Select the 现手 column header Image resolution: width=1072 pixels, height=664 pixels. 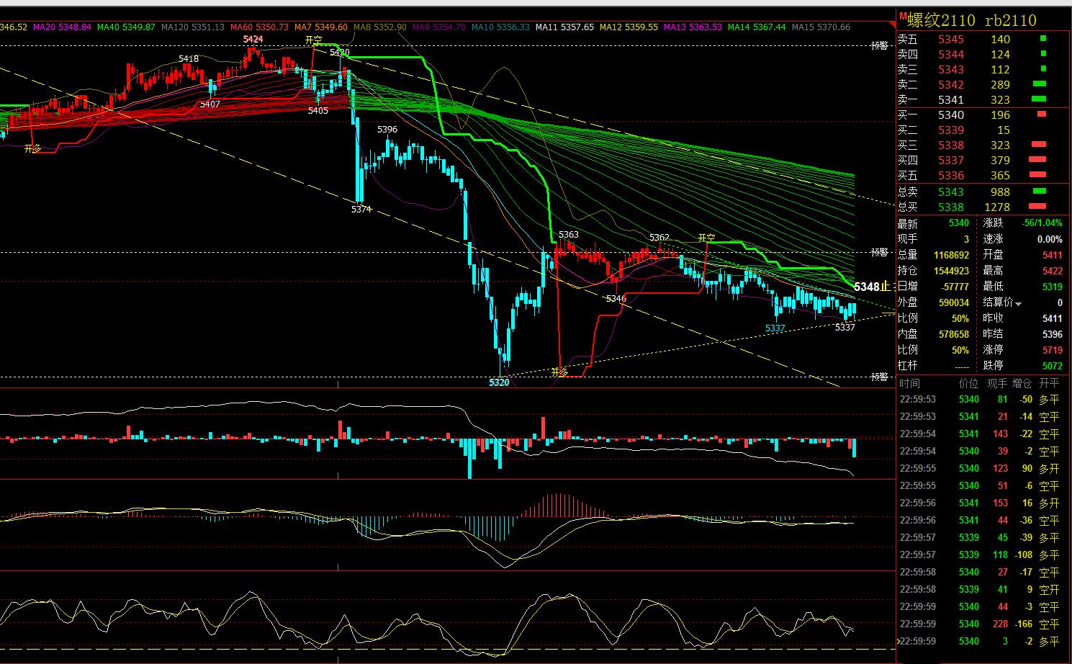click(997, 383)
